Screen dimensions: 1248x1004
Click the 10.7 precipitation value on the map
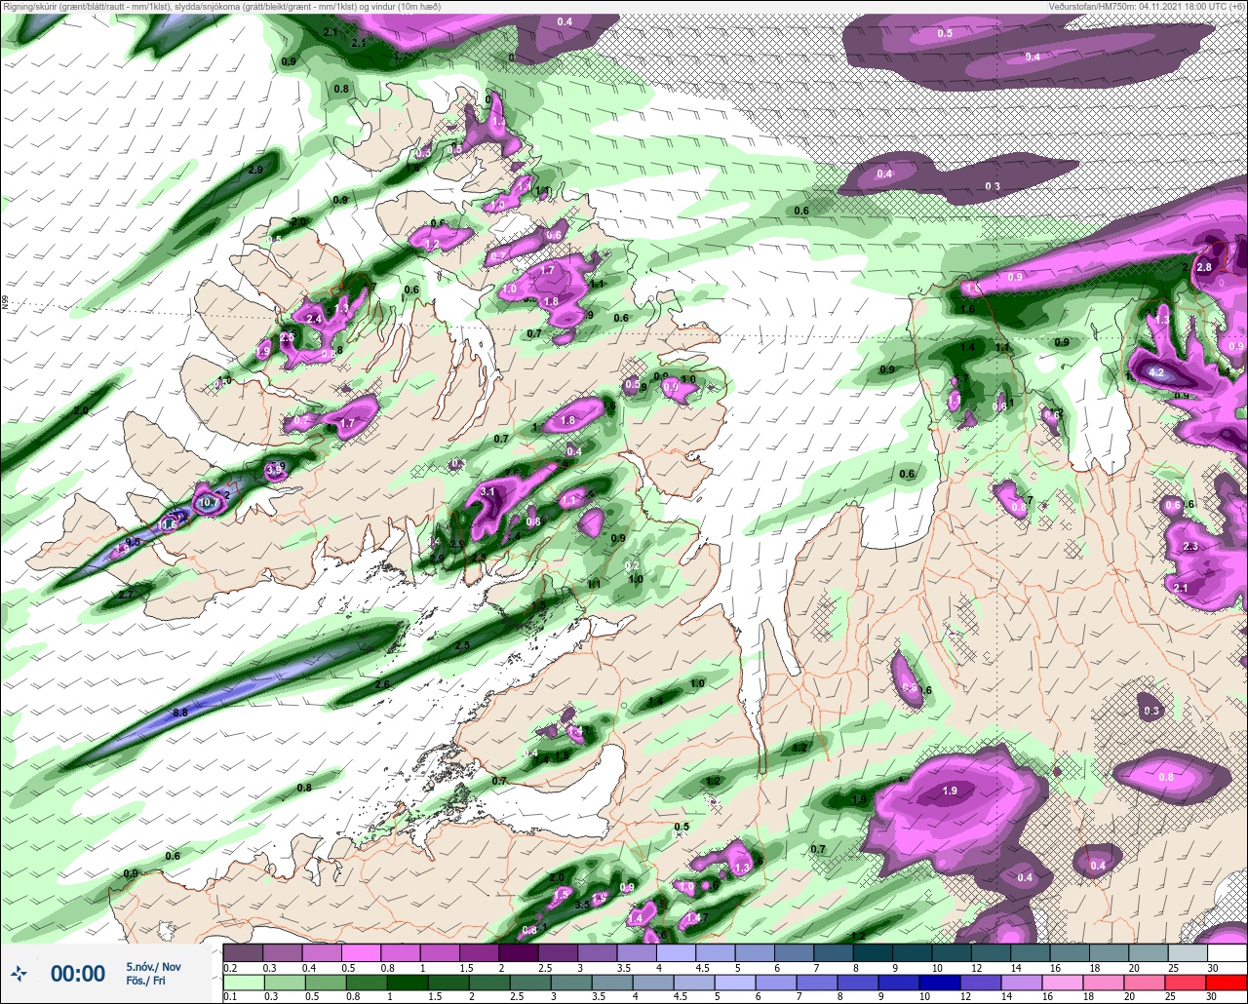tap(208, 503)
